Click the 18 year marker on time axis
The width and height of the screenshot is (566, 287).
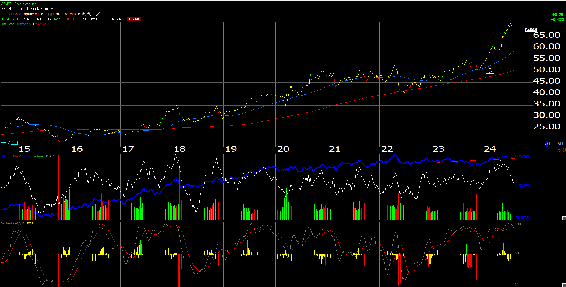tap(180, 149)
